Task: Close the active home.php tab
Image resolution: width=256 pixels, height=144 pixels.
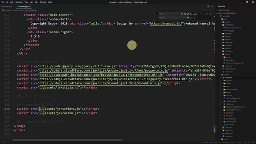Action: coord(30,6)
